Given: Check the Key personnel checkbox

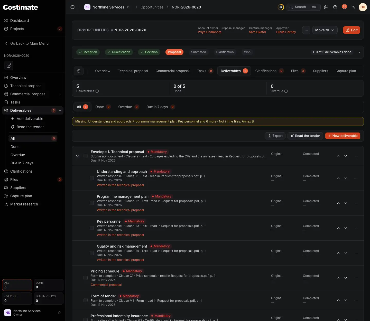Looking at the screenshot, I should (x=92, y=228).
